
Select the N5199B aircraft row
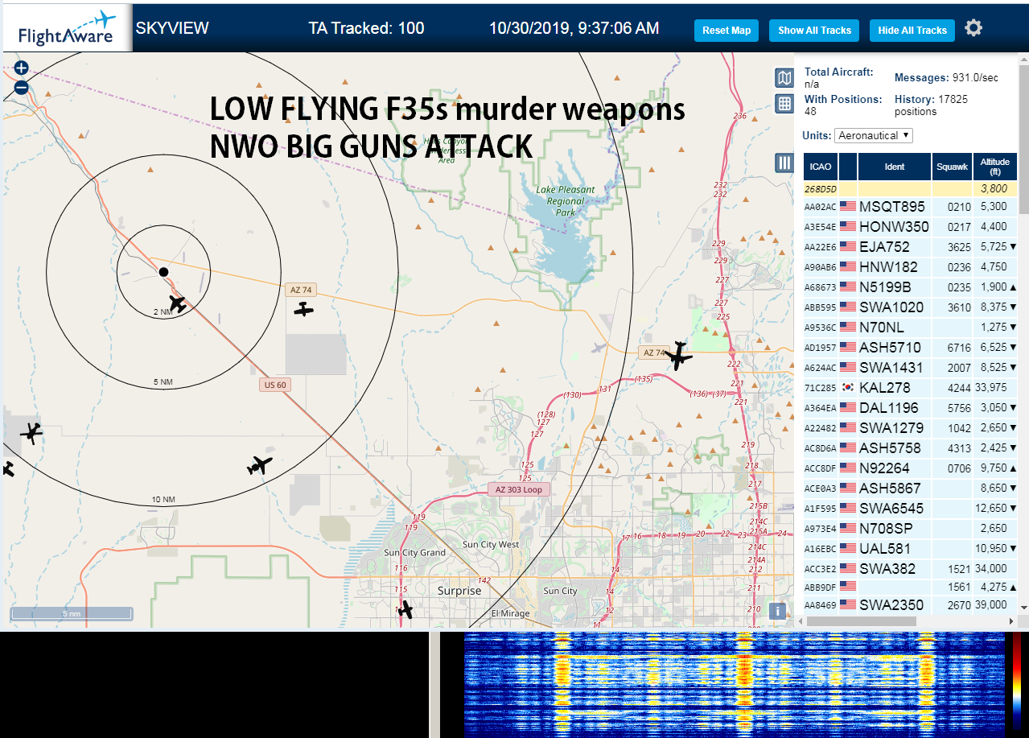[911, 287]
